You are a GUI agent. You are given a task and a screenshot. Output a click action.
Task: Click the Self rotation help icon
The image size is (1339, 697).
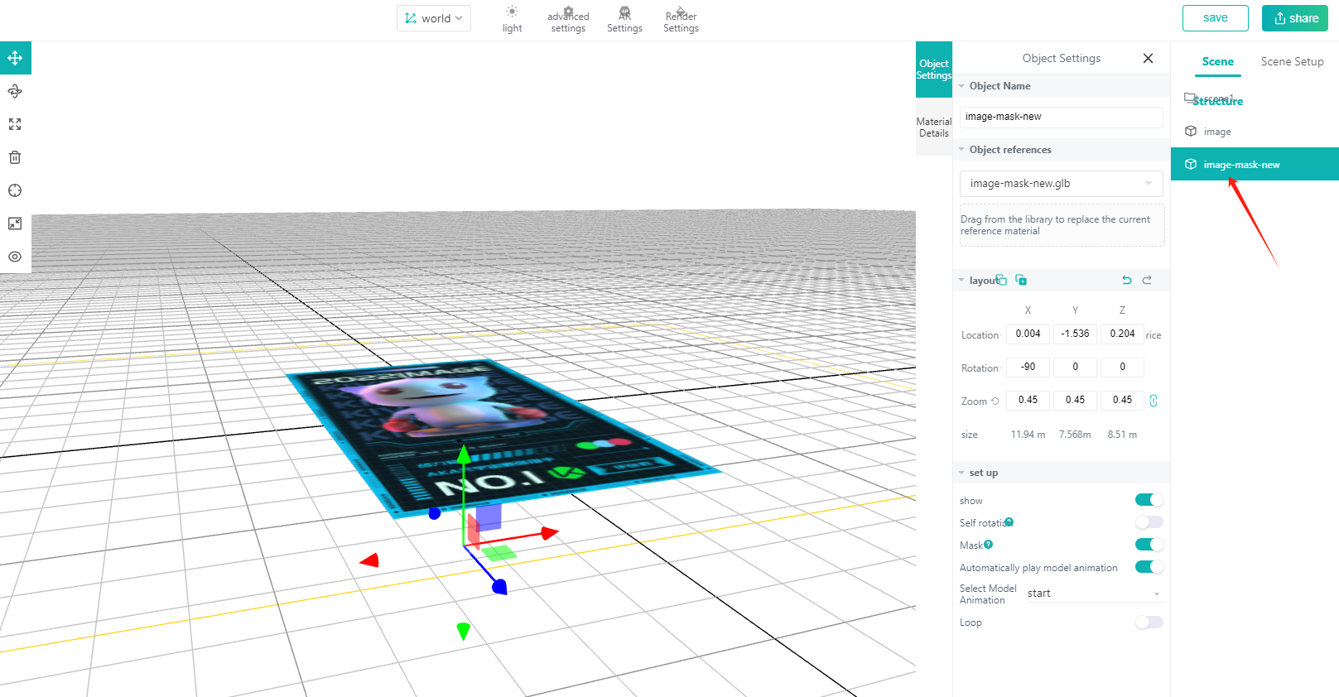[1009, 522]
